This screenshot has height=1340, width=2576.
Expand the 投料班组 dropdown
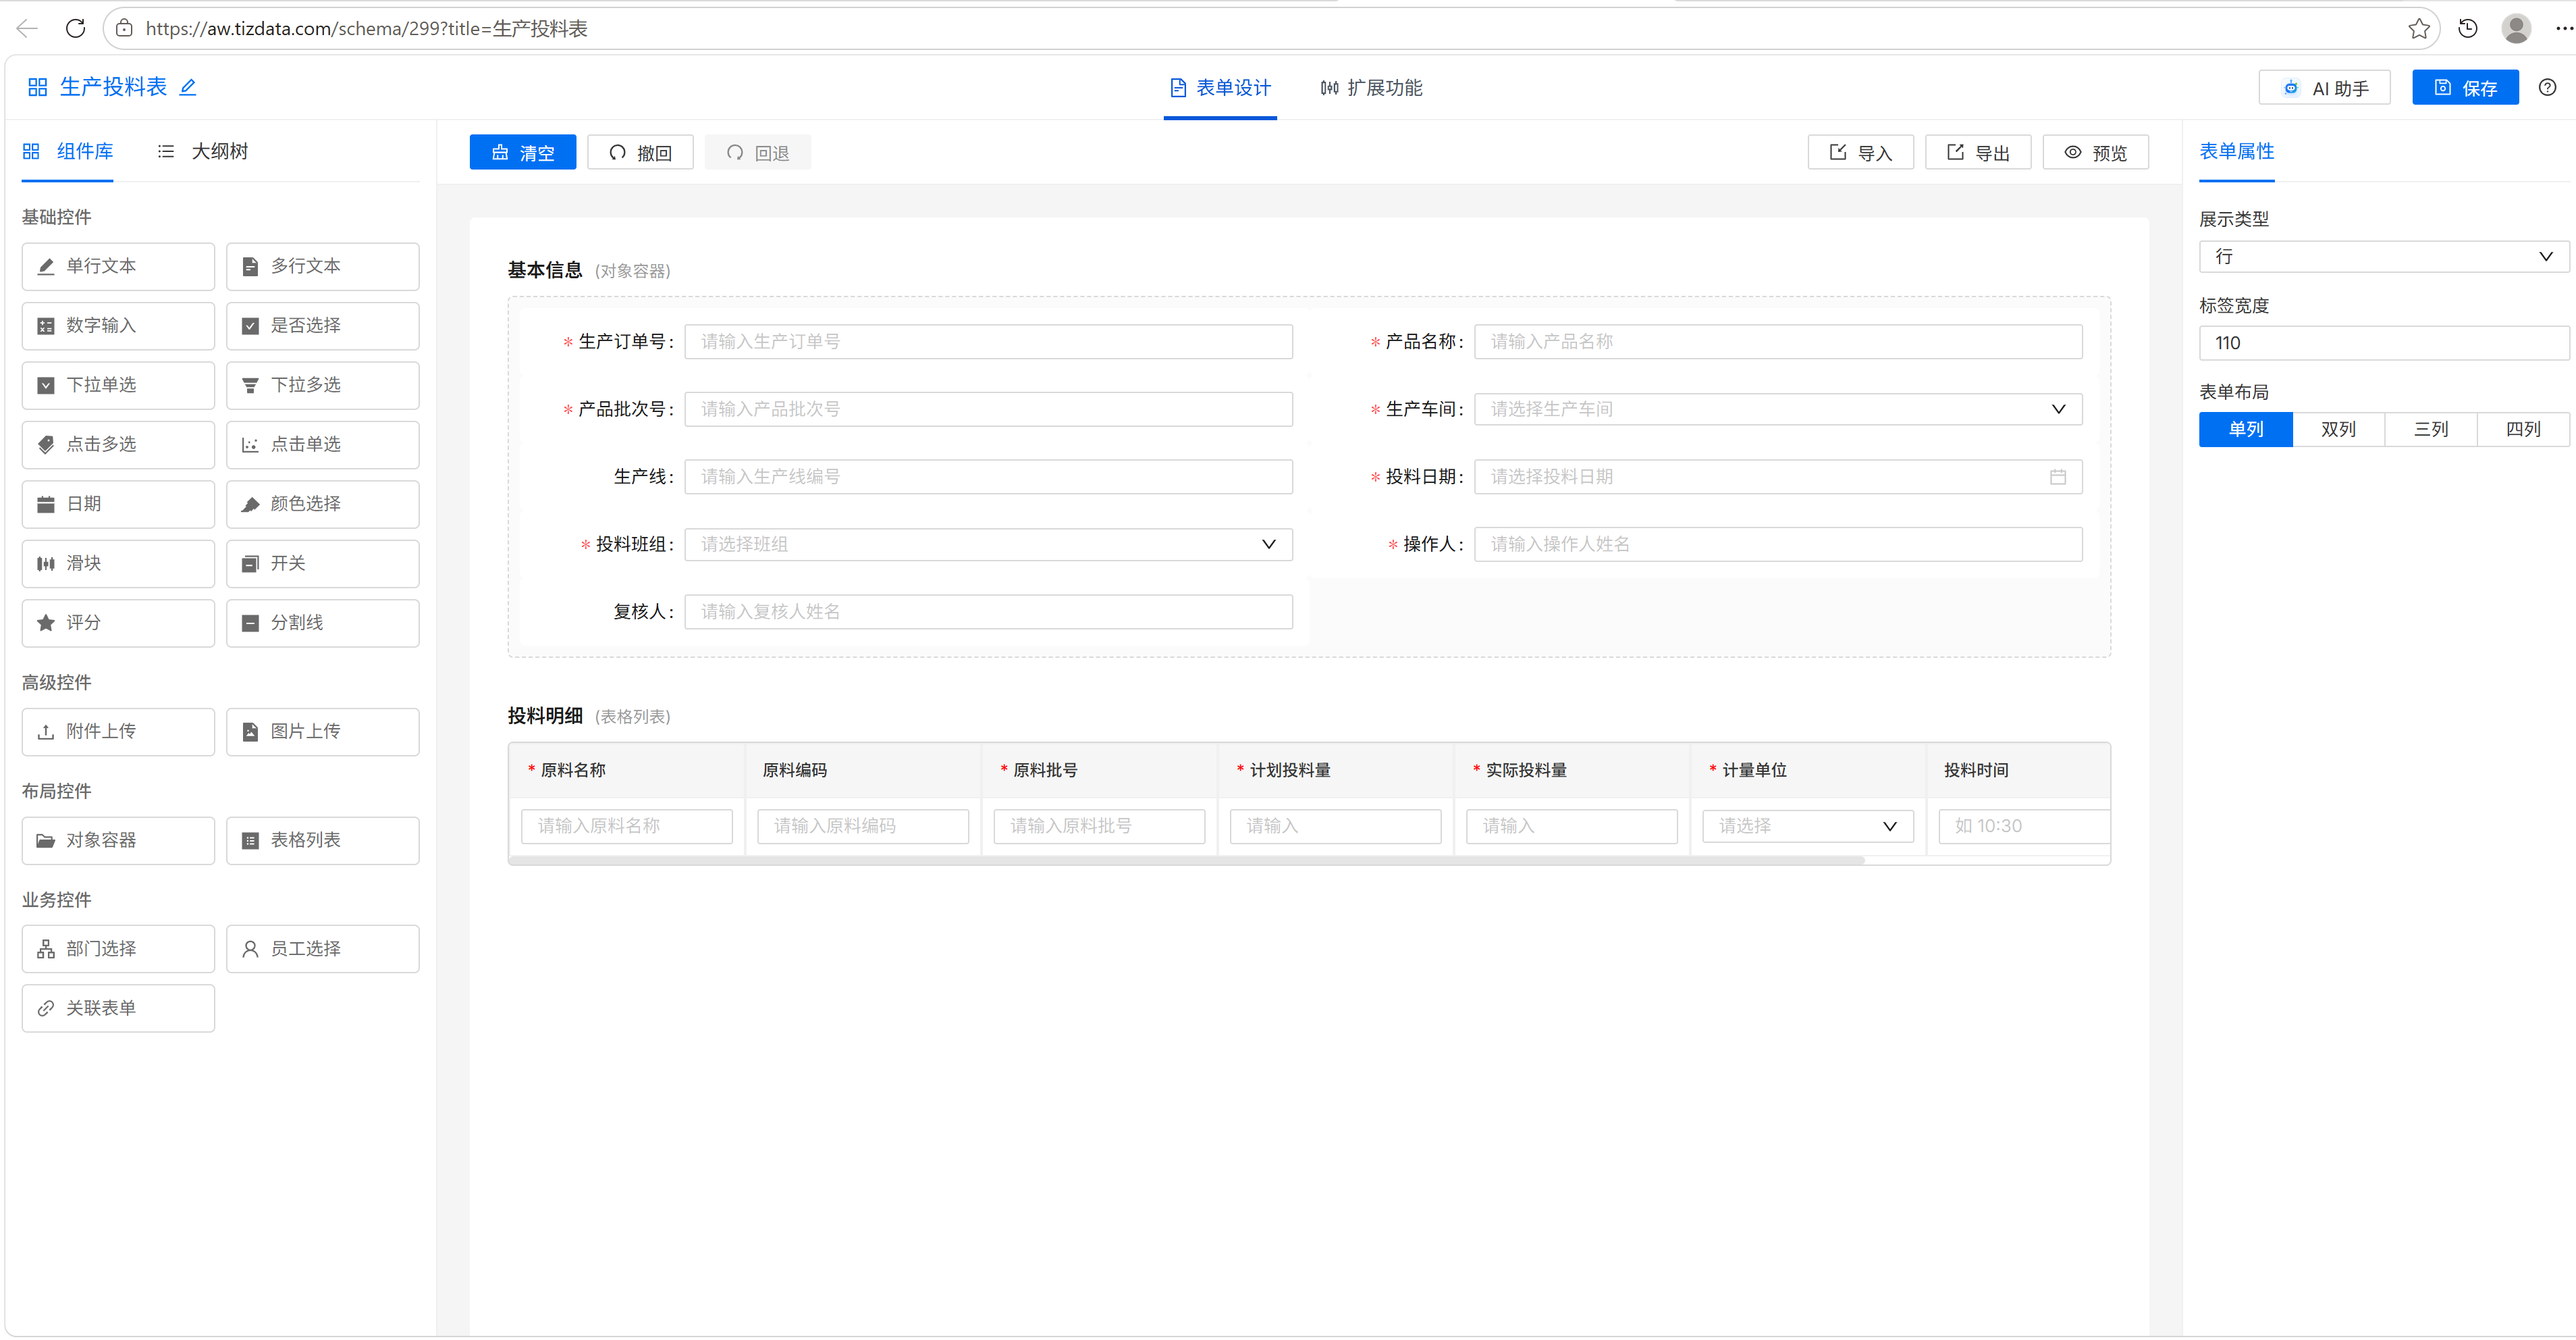pos(988,544)
